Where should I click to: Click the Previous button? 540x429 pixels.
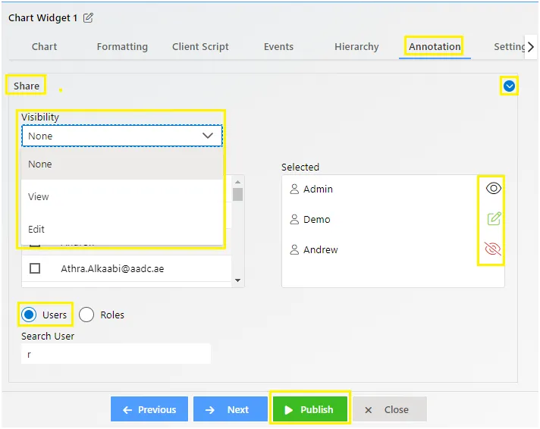(x=149, y=409)
